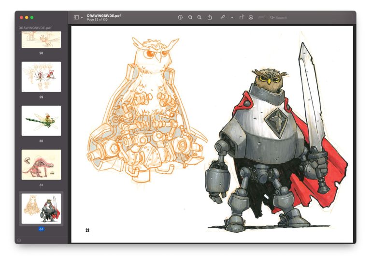Screen dimensions: 371x264
Task: Jump to page 31 skeleton thumbnail
Action: (x=41, y=165)
